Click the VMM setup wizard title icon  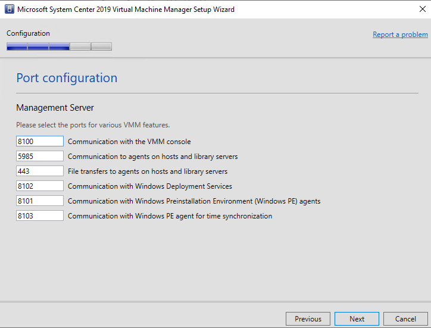(10, 9)
